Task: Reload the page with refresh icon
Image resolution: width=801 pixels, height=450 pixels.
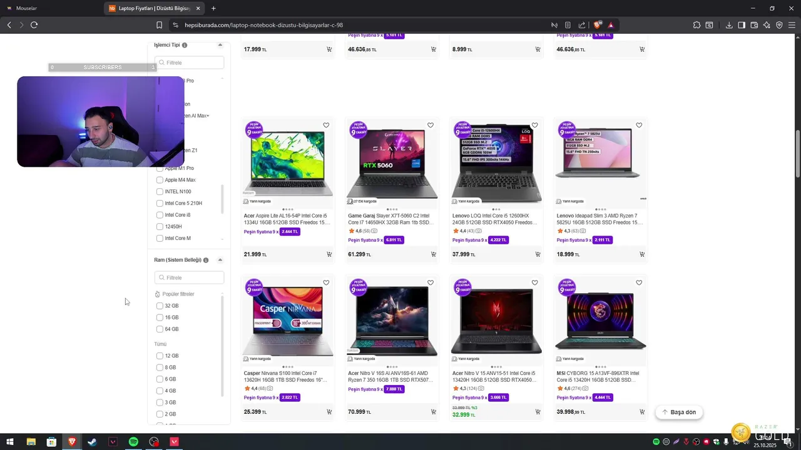Action: tap(34, 25)
